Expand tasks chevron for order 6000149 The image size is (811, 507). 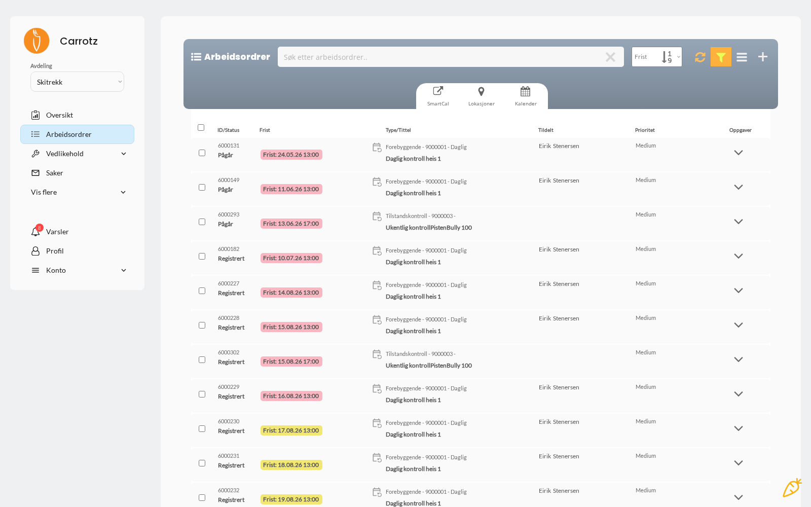739,187
